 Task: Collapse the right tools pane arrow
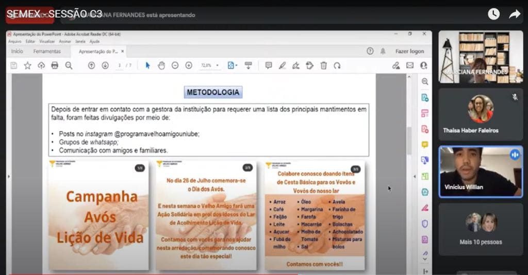tap(425, 271)
